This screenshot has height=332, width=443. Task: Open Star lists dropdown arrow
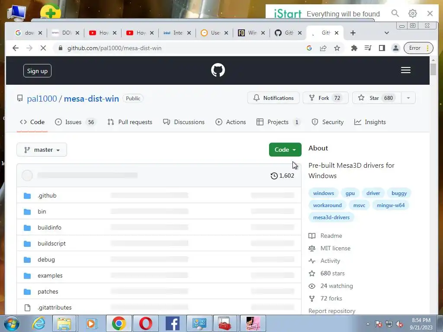(408, 98)
